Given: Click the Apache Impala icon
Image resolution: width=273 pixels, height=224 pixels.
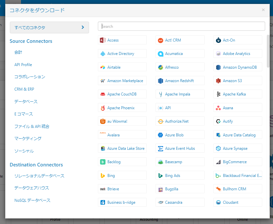Looking at the screenshot, I should tap(160, 94).
